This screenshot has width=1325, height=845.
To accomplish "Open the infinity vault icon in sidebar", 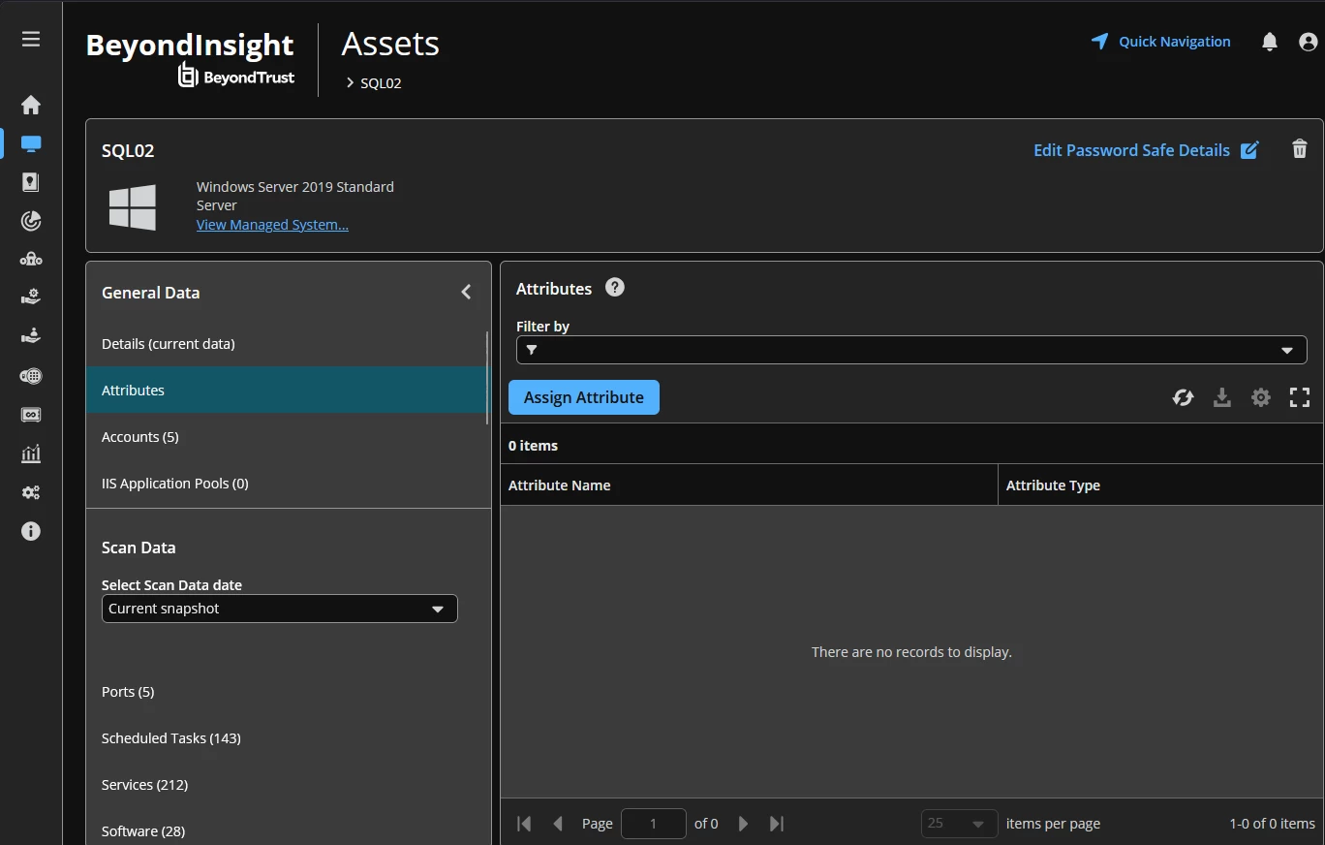I will 31,415.
